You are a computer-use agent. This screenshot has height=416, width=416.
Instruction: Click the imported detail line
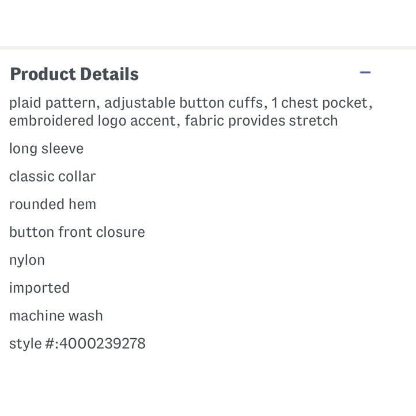(40, 288)
